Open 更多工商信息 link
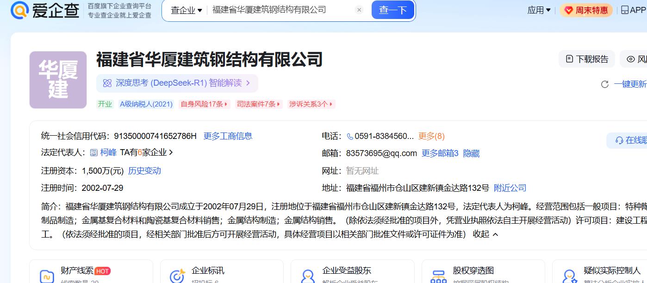This screenshot has width=647, height=283. 228,136
